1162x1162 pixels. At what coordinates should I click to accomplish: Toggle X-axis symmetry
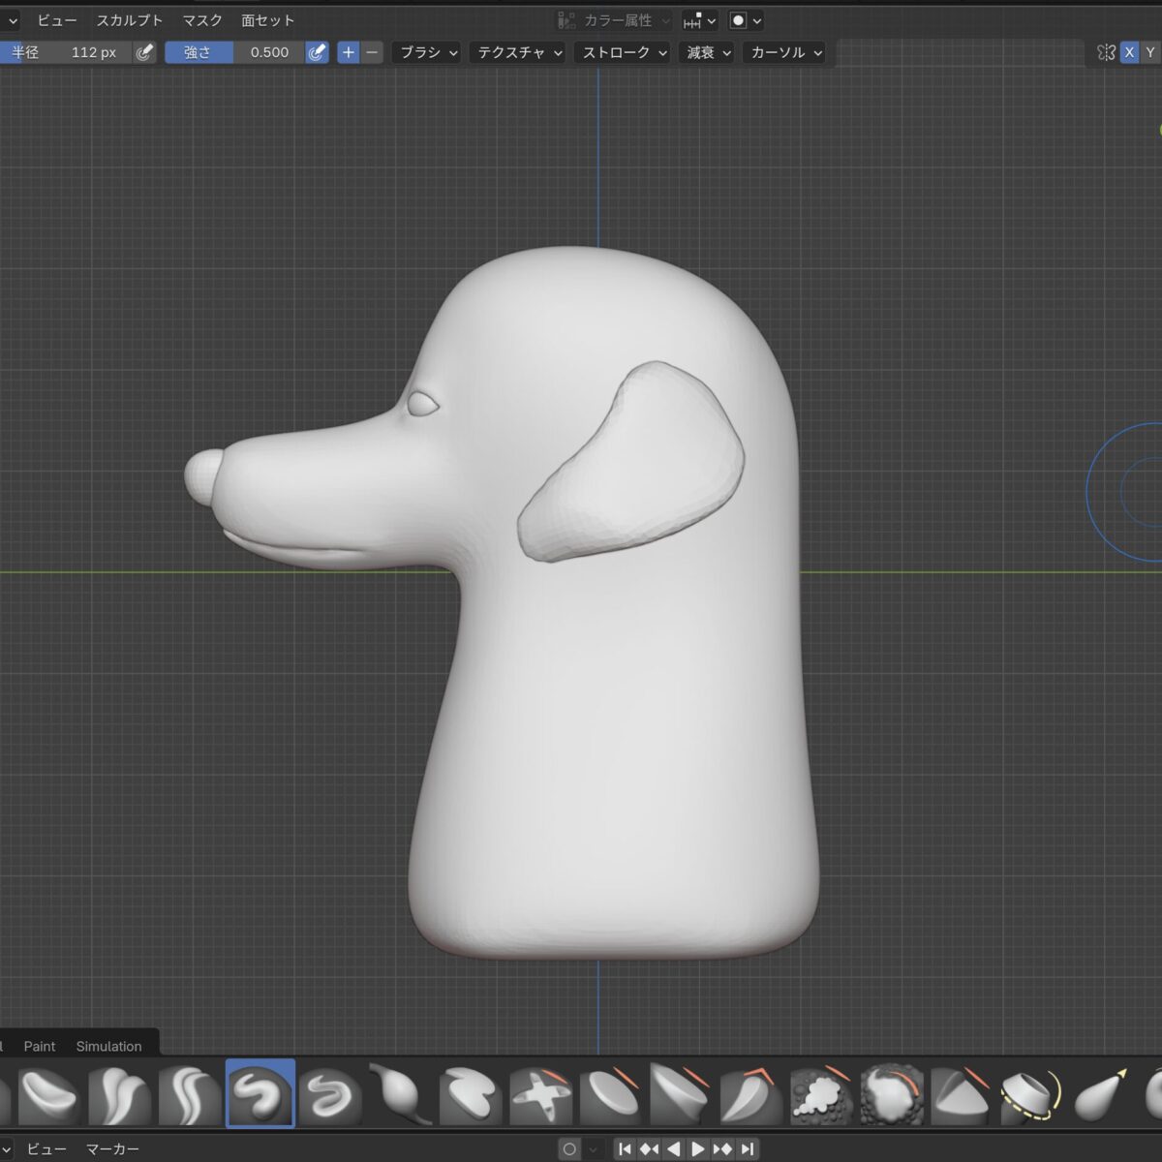coord(1129,52)
